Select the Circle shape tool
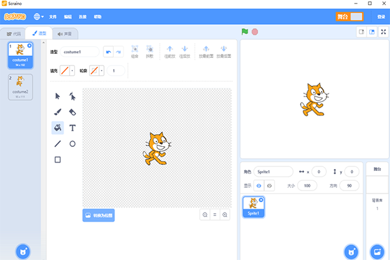The image size is (390, 260). pyautogui.click(x=72, y=144)
